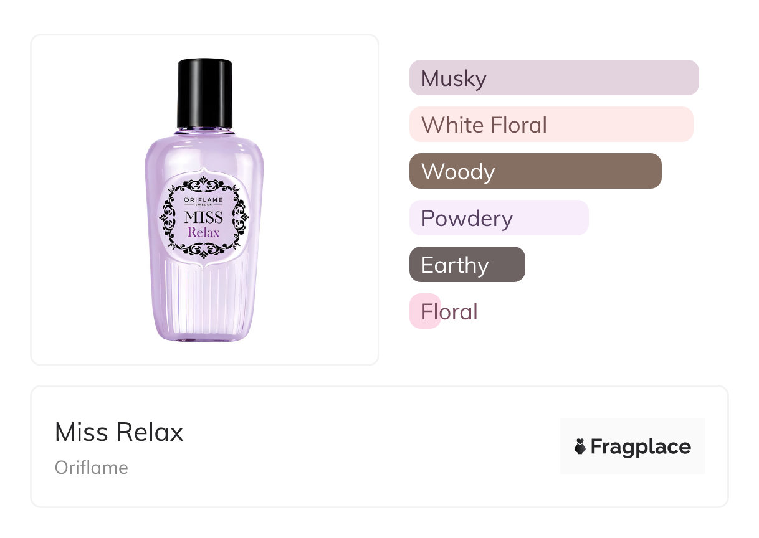759x538 pixels.
Task: Click the Fragplace perfume bottle icon
Action: point(580,446)
